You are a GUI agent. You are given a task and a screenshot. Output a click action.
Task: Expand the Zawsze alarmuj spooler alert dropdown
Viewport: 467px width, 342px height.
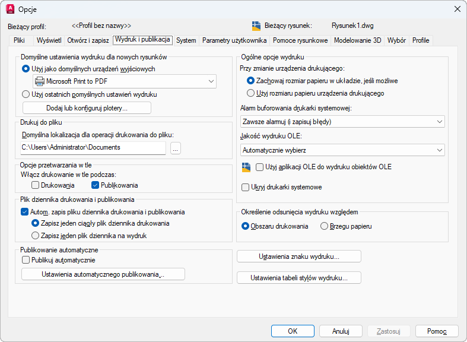pyautogui.click(x=439, y=122)
